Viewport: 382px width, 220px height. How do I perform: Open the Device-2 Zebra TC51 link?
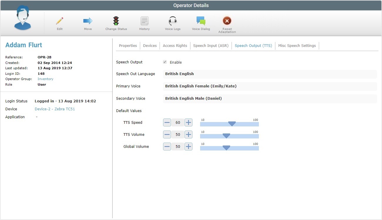[x=55, y=109]
